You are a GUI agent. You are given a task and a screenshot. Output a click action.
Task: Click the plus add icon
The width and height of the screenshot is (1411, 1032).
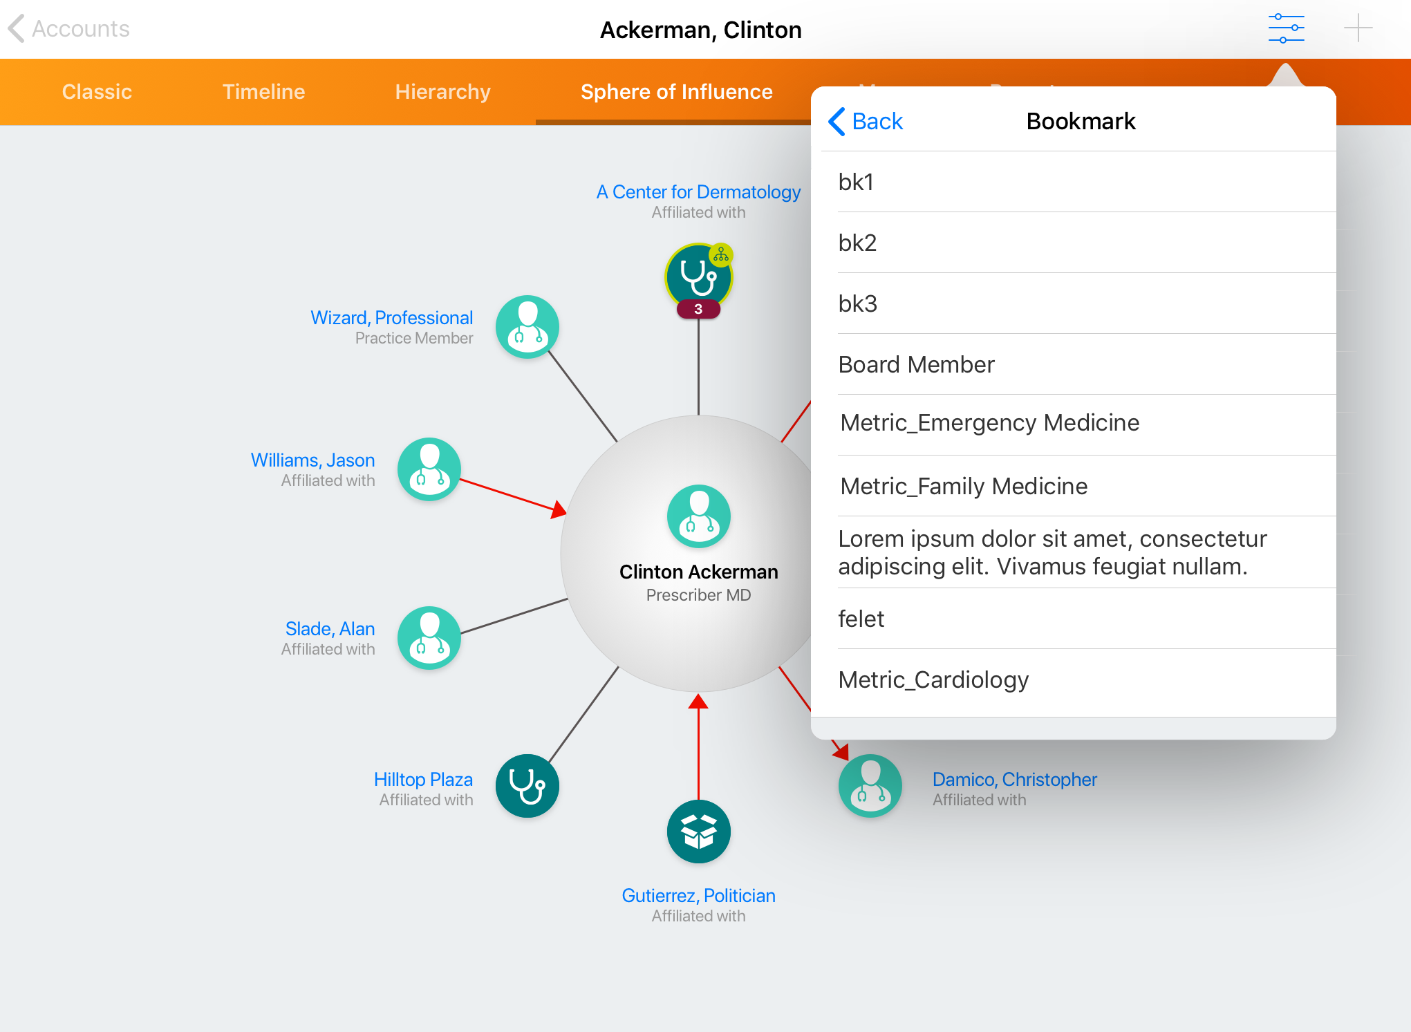click(1358, 28)
